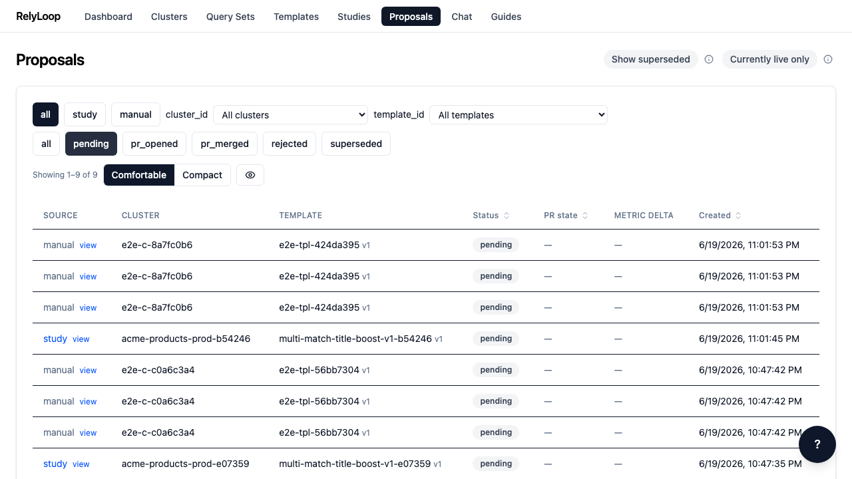Click view link in acme-products-prod-e07359 row
Image resolution: width=852 pixels, height=479 pixels.
pyautogui.click(x=81, y=464)
